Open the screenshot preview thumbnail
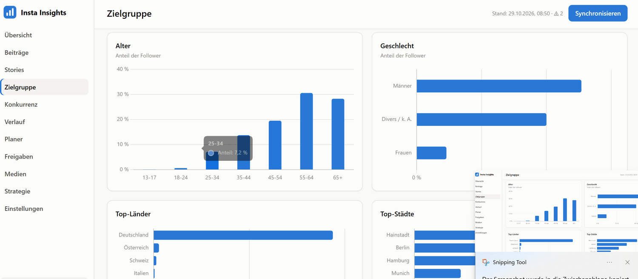The height and width of the screenshot is (279, 638). coord(556,212)
